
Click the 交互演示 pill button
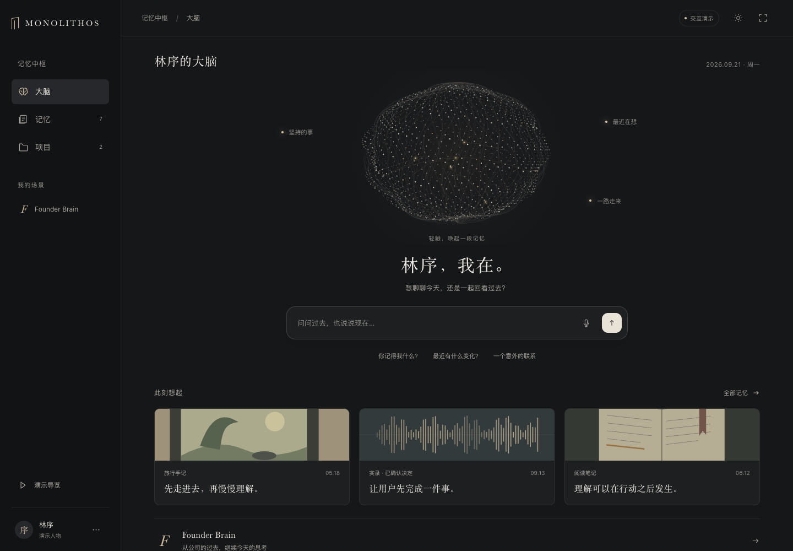699,18
